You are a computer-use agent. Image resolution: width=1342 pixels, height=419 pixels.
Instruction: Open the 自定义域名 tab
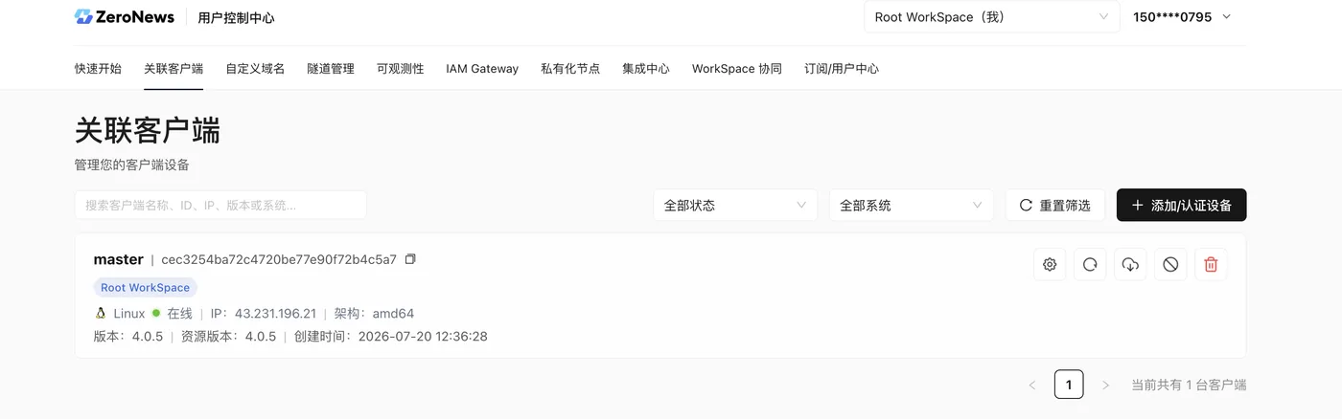click(255, 69)
